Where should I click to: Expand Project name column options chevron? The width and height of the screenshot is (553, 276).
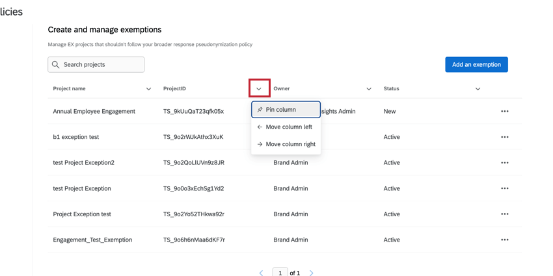[148, 89]
